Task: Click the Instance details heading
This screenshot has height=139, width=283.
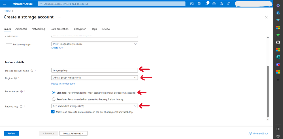Action: (x=15, y=62)
